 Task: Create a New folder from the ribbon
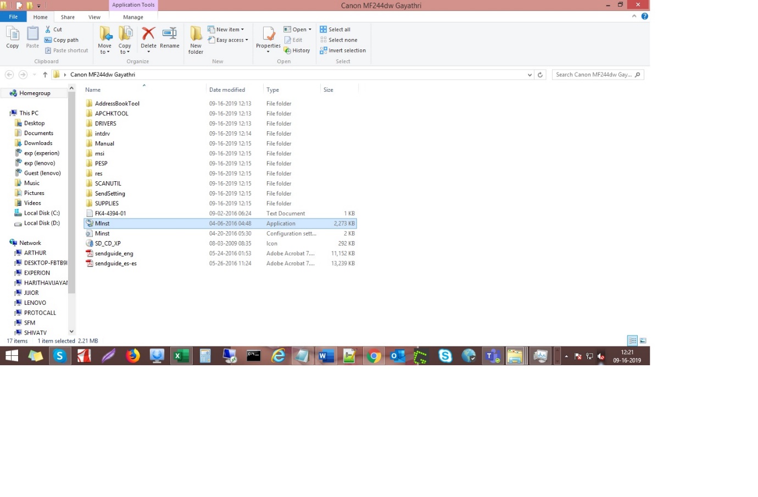coord(196,40)
